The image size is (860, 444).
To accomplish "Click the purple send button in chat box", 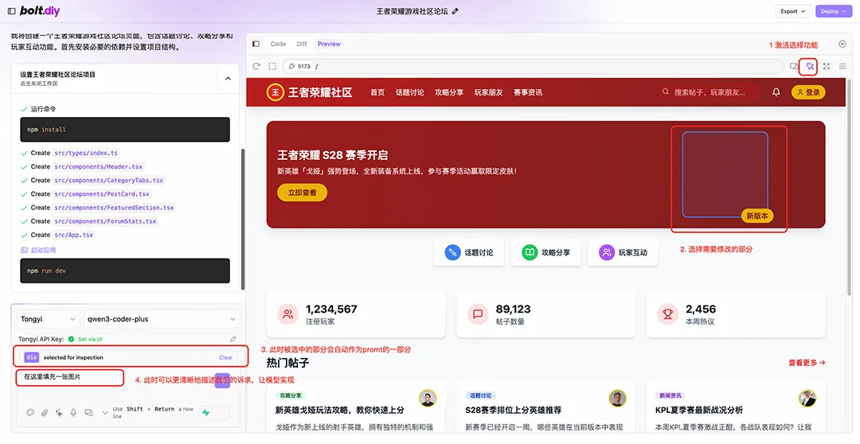I will tap(222, 380).
